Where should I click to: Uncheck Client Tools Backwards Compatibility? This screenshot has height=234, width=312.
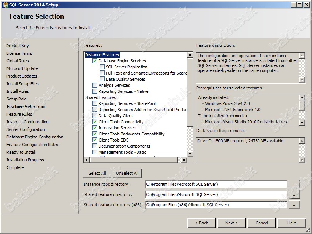tap(95, 134)
